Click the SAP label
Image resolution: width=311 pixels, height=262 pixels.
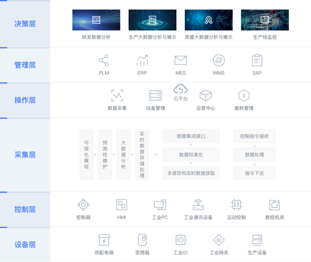click(257, 73)
